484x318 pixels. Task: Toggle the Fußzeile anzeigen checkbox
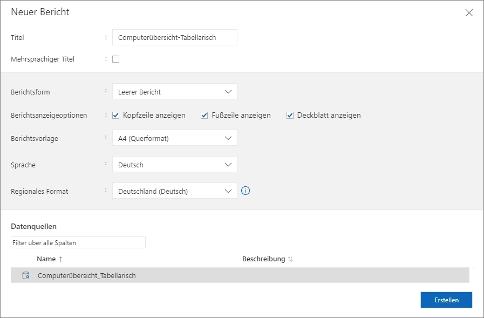(204, 115)
